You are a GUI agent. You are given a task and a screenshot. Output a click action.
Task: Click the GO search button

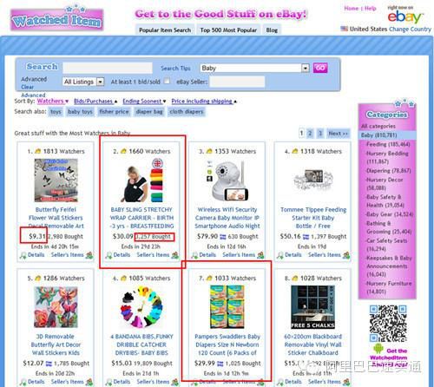[x=320, y=68]
